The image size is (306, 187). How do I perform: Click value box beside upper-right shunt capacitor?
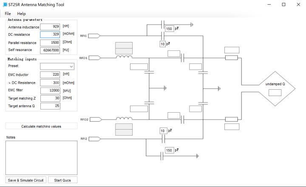pyautogui.click(x=195, y=67)
